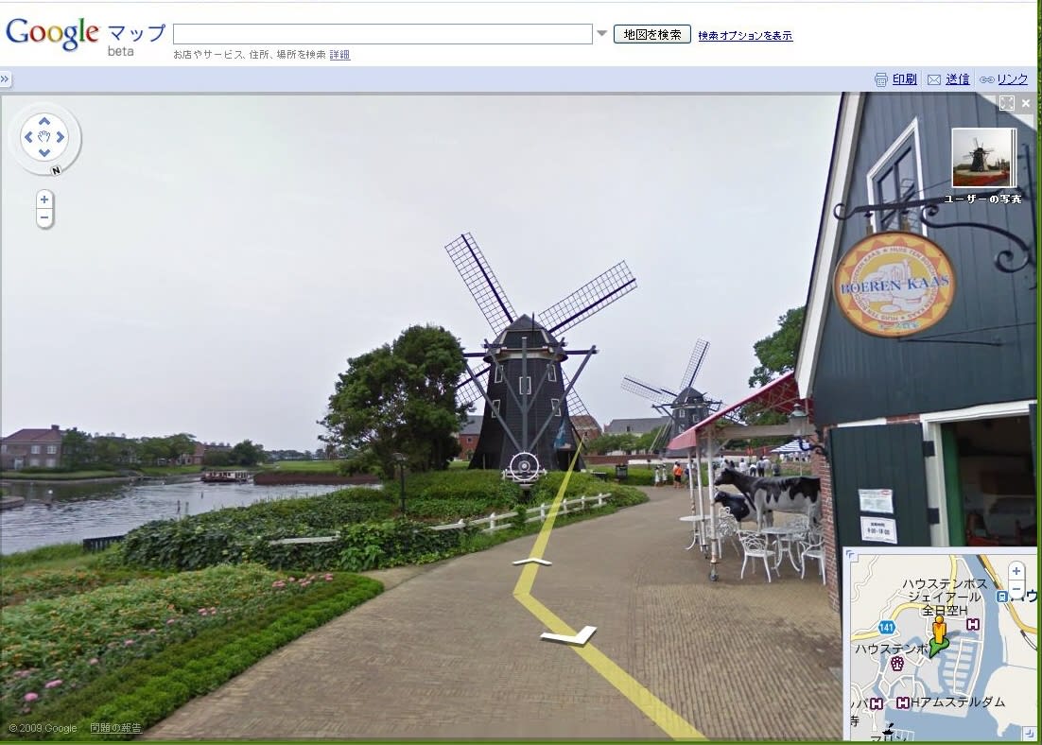Zoom in on the Street View image
Image resolution: width=1042 pixels, height=745 pixels.
pyautogui.click(x=44, y=199)
